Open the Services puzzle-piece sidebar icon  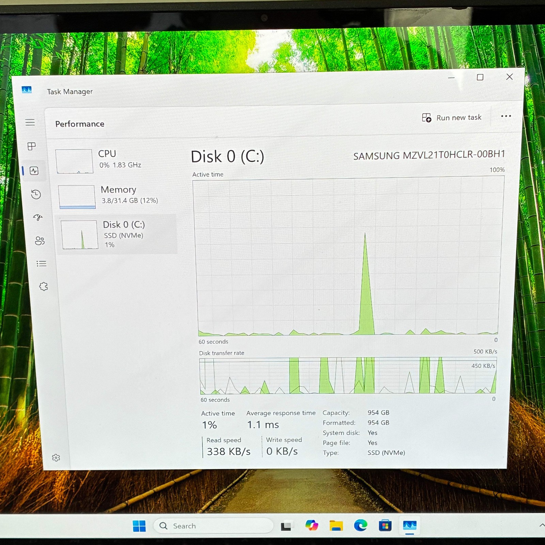(x=43, y=286)
